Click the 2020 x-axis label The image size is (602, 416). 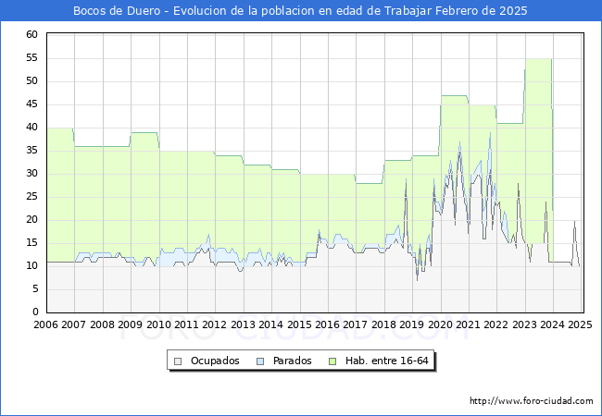click(x=440, y=324)
